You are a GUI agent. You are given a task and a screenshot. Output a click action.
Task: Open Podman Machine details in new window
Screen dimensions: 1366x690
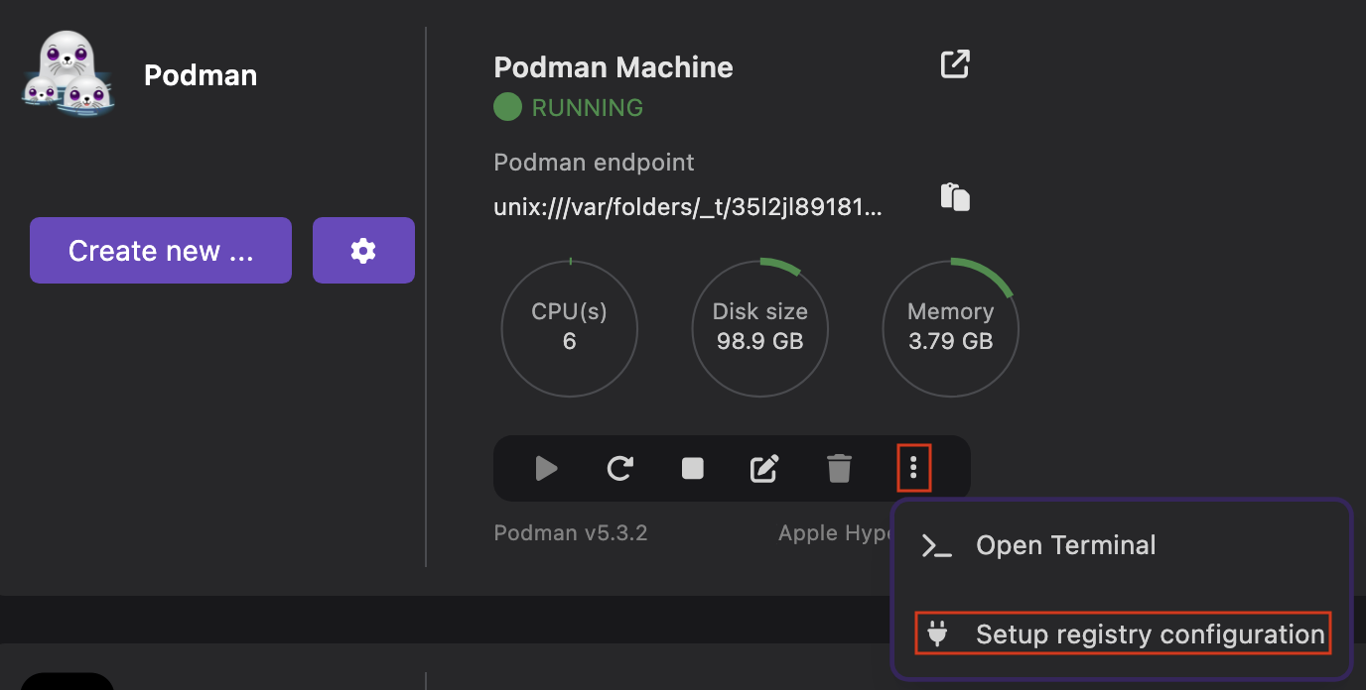coord(953,63)
